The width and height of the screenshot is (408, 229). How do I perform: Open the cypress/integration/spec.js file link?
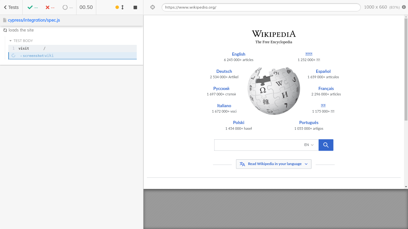pyautogui.click(x=34, y=20)
